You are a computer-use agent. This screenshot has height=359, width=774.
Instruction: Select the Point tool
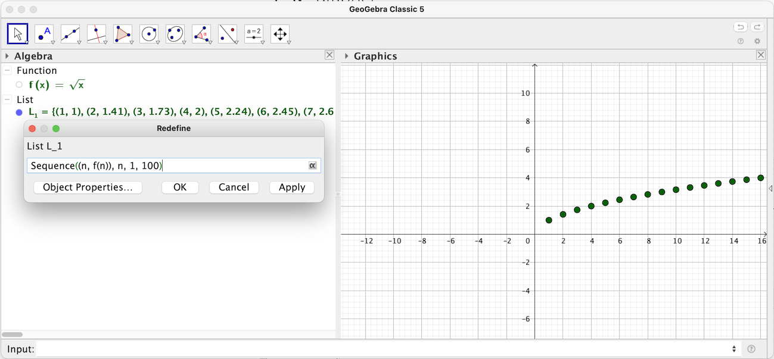coord(44,34)
